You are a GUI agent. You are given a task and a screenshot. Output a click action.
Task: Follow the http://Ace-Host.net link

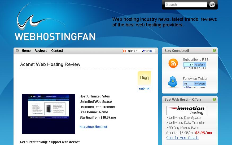[x=93, y=127]
